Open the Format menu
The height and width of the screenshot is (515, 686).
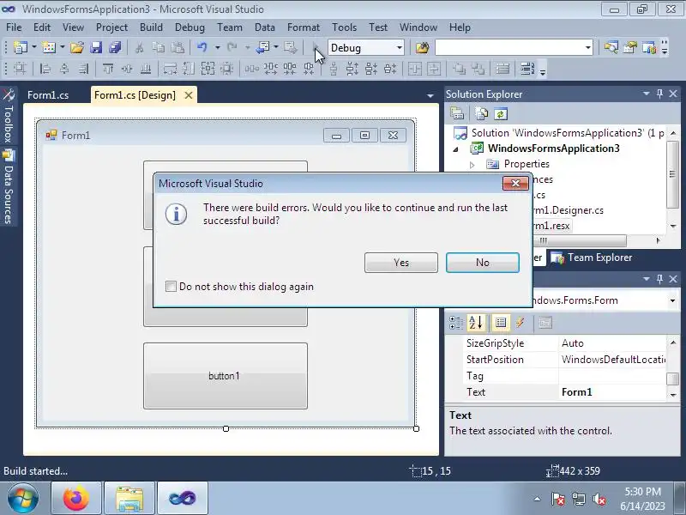tap(304, 27)
